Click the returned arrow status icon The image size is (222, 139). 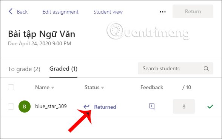click(x=86, y=107)
